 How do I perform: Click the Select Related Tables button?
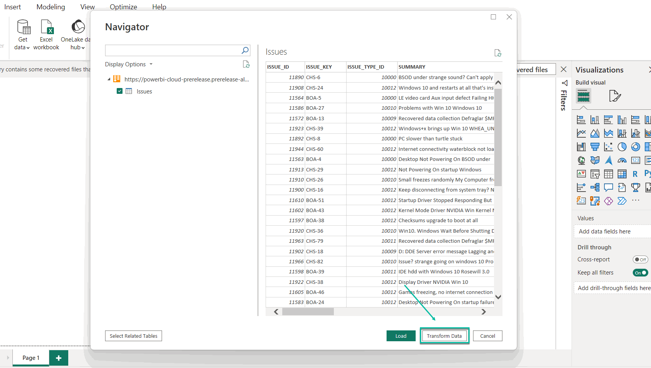[133, 336]
